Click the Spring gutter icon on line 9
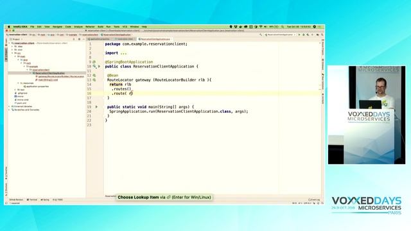411x231 pixels. (94, 62)
